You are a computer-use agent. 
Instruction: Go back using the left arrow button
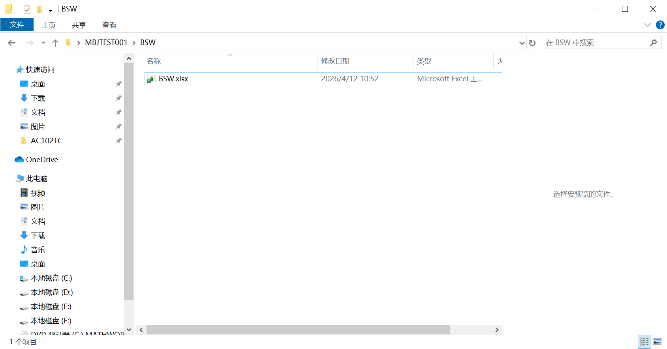12,43
